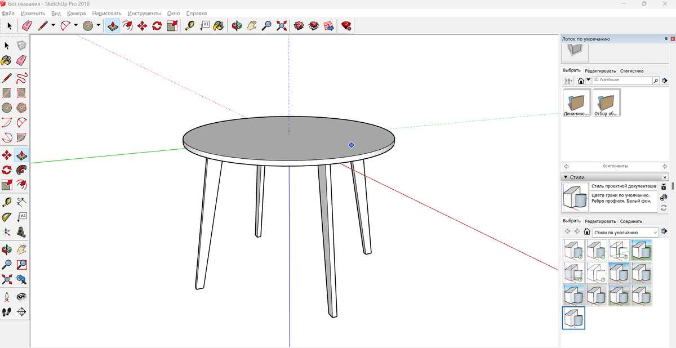Open the Файл menu
This screenshot has width=676, height=348.
8,13
